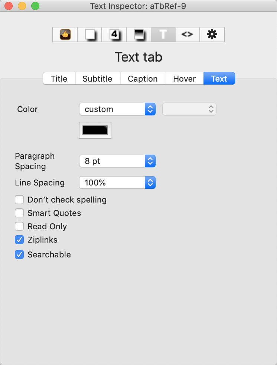Open the HTML export inspector icon
Screen dimensions: 277x365
(x=187, y=34)
